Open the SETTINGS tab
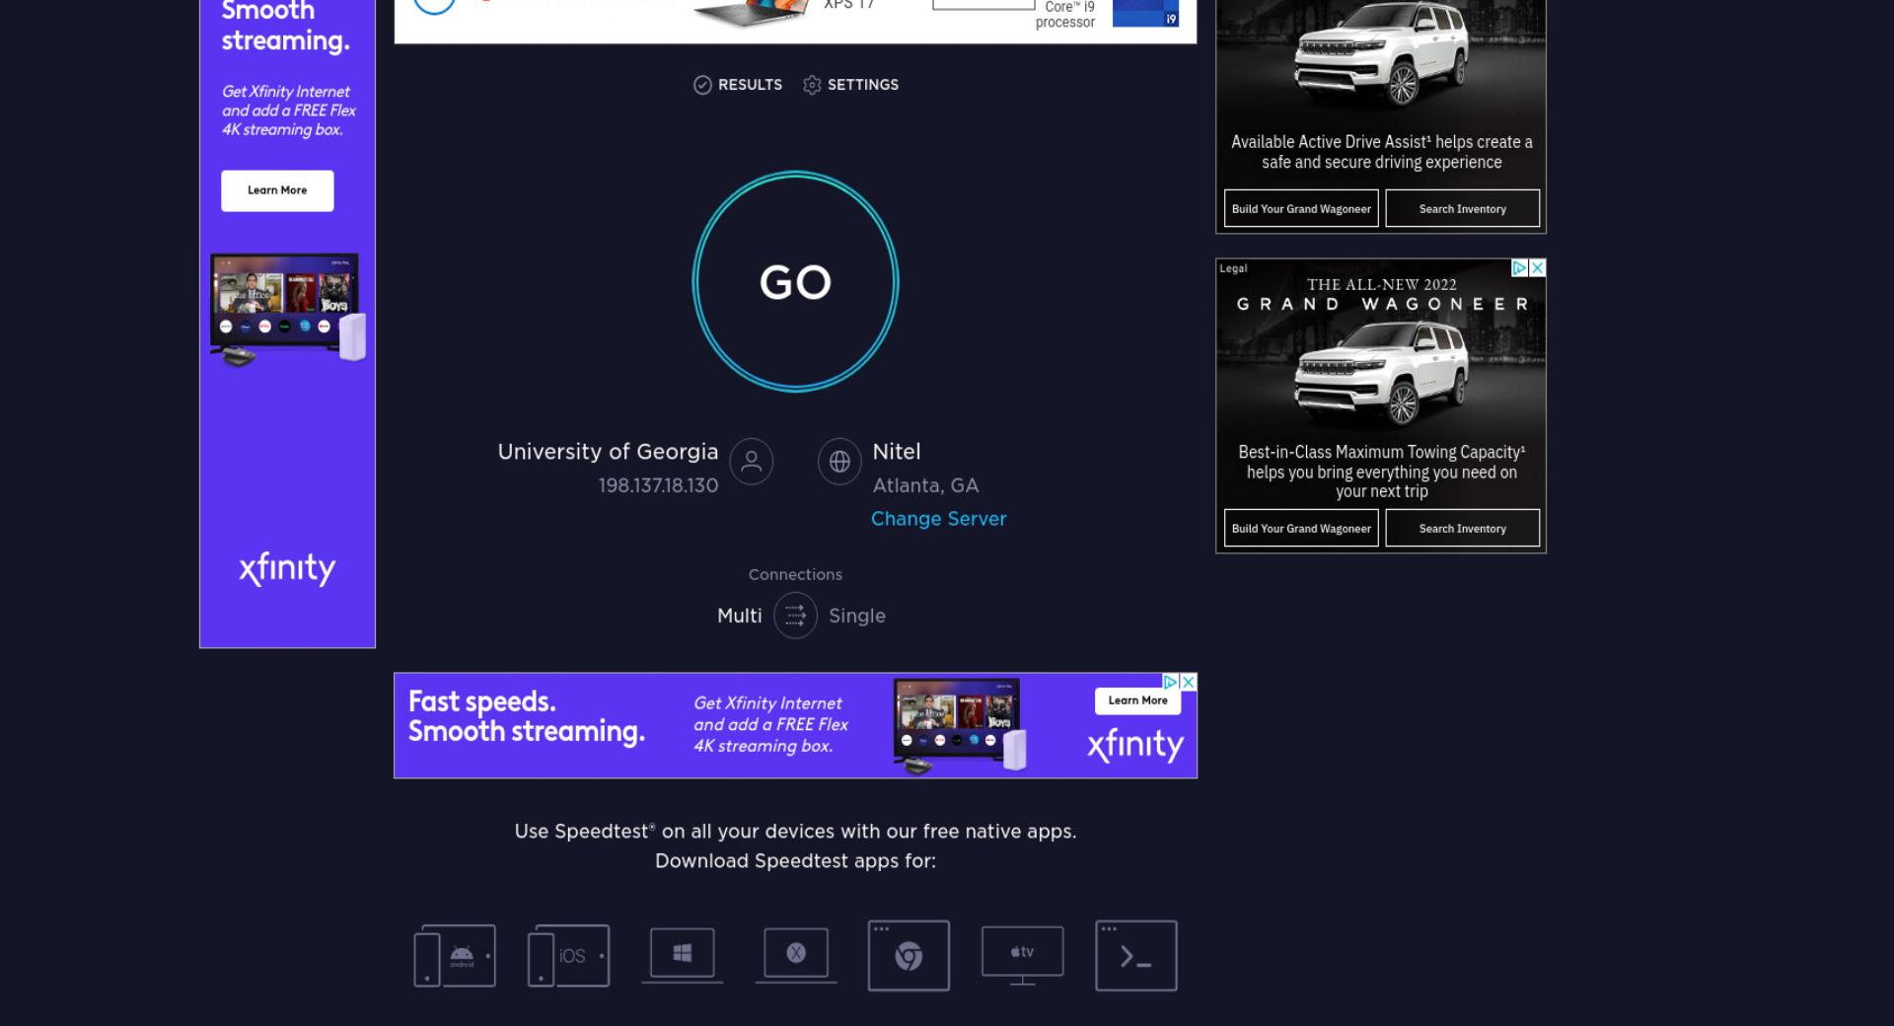Viewport: 1894px width, 1026px height. coord(850,85)
